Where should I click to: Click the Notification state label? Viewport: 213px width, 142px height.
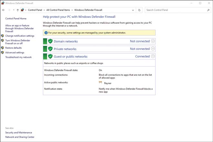pyautogui.click(x=53, y=89)
